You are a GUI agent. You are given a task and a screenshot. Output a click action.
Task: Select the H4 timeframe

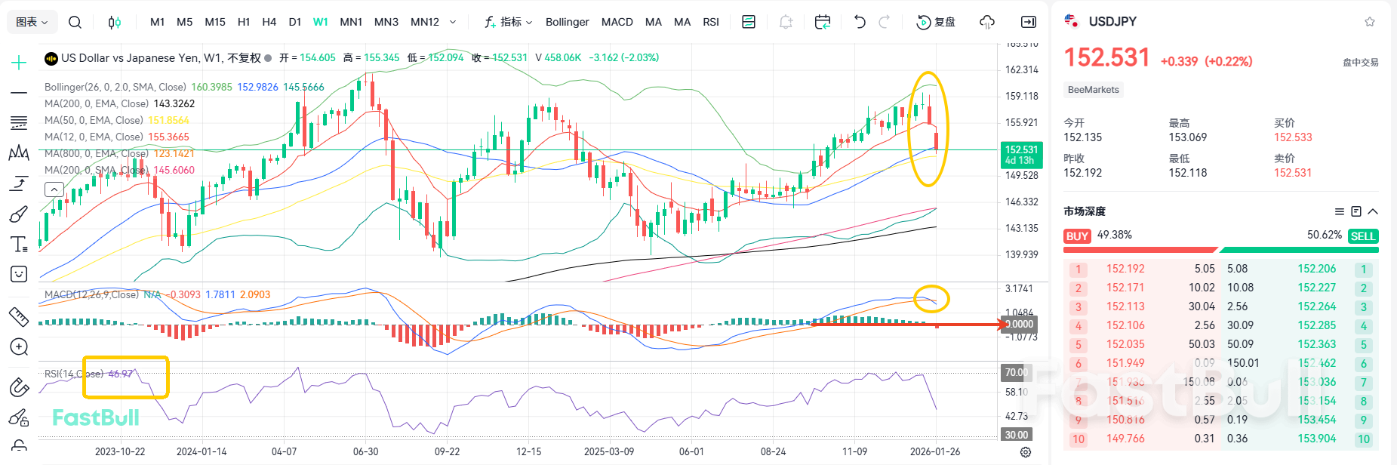point(269,22)
